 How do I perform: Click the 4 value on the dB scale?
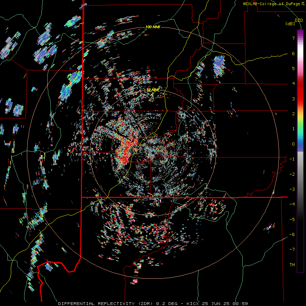click(293, 84)
